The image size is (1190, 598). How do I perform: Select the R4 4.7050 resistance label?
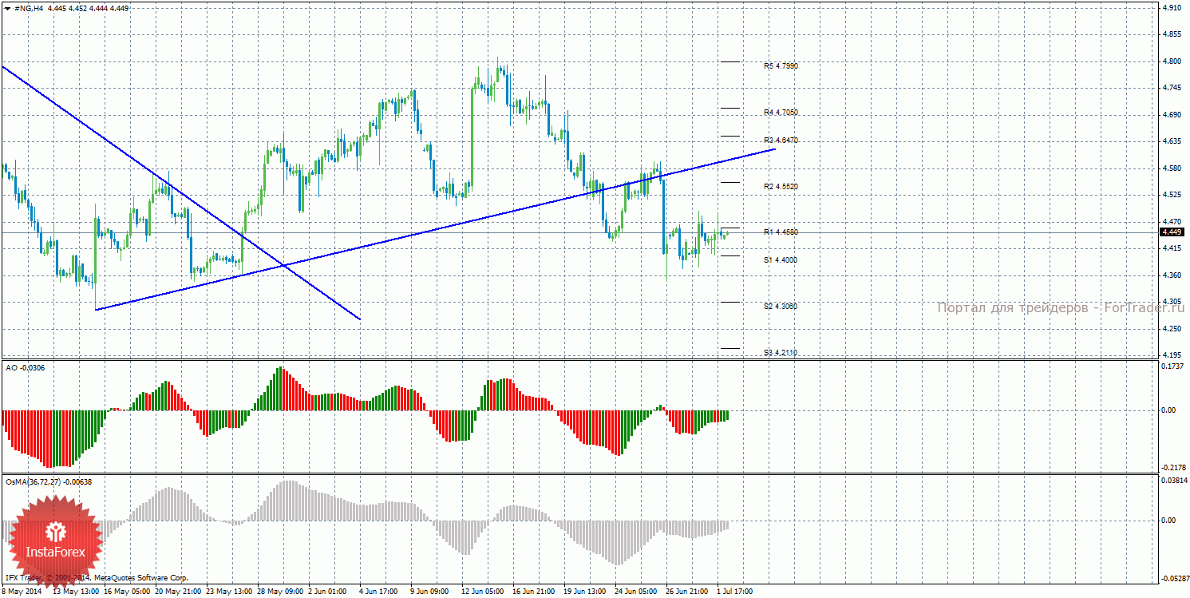pos(781,113)
